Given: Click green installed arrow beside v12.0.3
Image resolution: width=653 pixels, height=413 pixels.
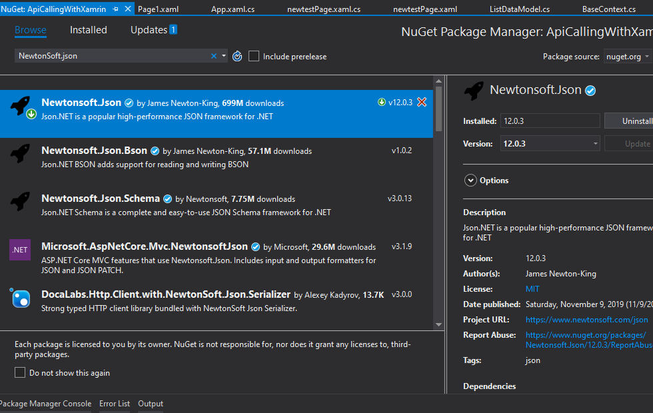Looking at the screenshot, I should pos(381,102).
